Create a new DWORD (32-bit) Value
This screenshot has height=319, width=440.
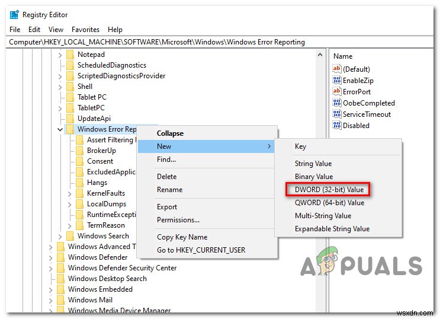(x=338, y=190)
